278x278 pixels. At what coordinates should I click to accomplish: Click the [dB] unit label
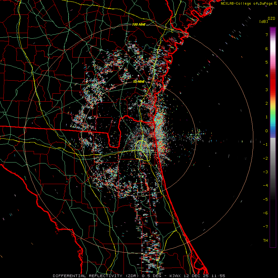[263, 21]
